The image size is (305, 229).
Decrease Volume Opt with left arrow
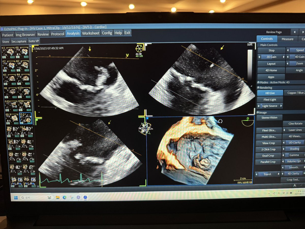pos(283,161)
